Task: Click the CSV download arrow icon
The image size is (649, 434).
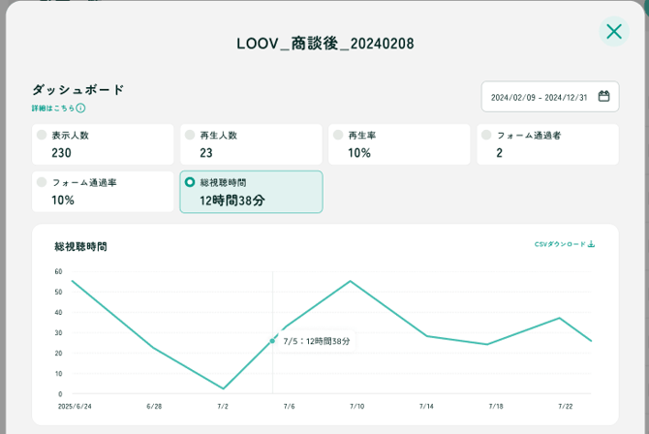Action: coord(592,245)
